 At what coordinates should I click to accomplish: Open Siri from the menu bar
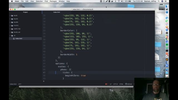point(162,1)
